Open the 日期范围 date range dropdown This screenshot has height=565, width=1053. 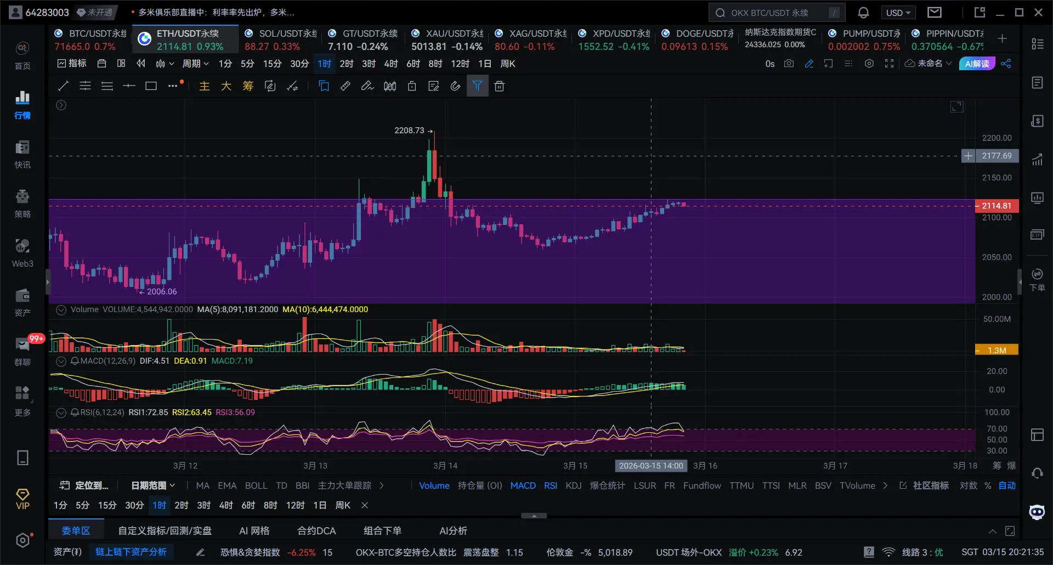click(153, 485)
